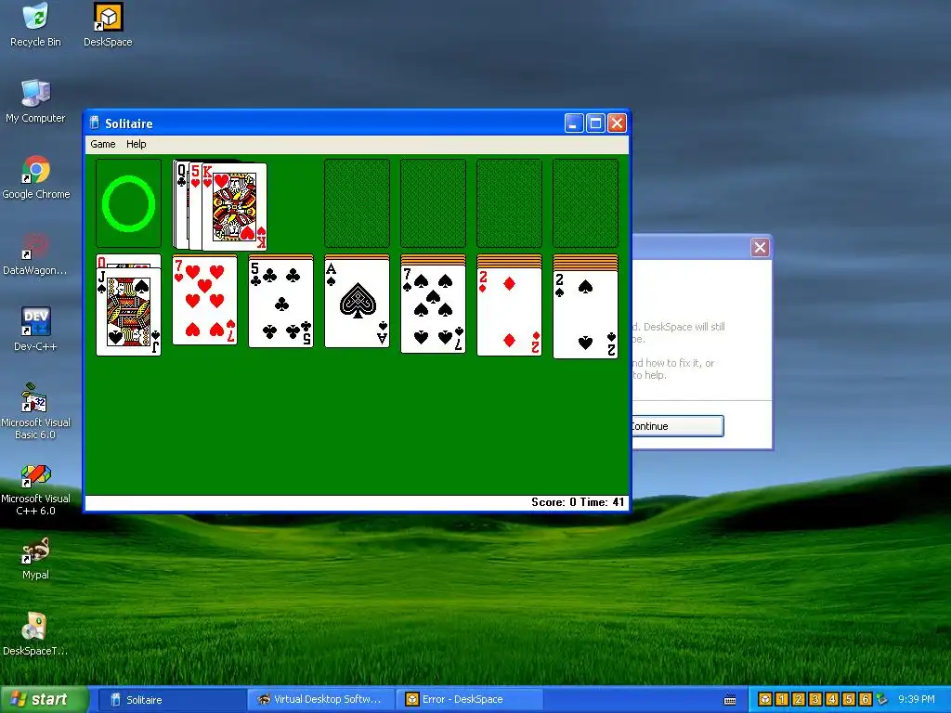
Task: Switch to desktop 6 in the tray
Action: [866, 700]
